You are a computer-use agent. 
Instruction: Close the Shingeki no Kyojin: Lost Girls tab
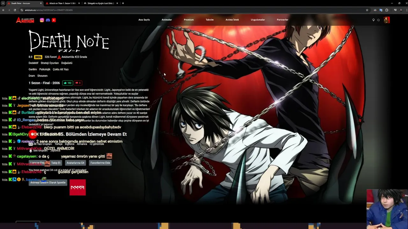pyautogui.click(x=117, y=3)
